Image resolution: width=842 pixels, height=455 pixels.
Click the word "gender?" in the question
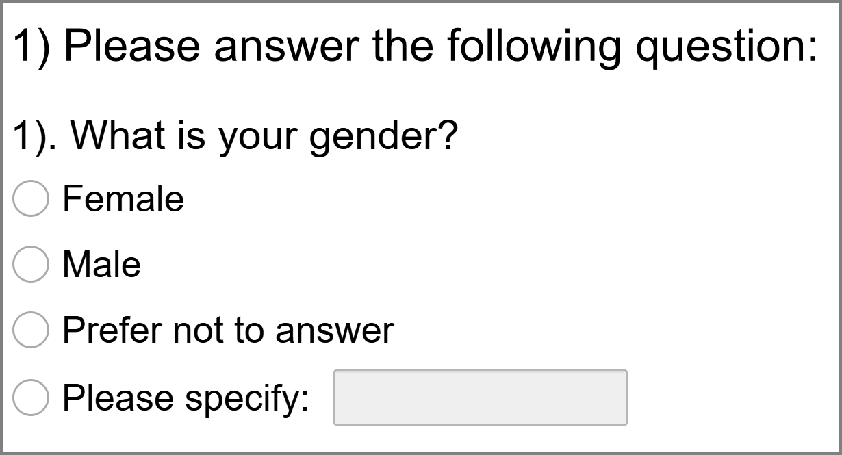pyautogui.click(x=383, y=137)
